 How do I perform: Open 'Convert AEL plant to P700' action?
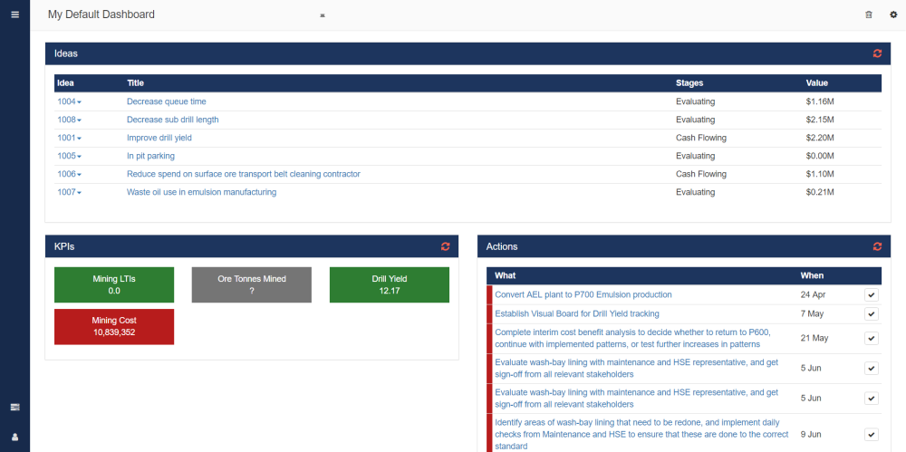coord(583,294)
